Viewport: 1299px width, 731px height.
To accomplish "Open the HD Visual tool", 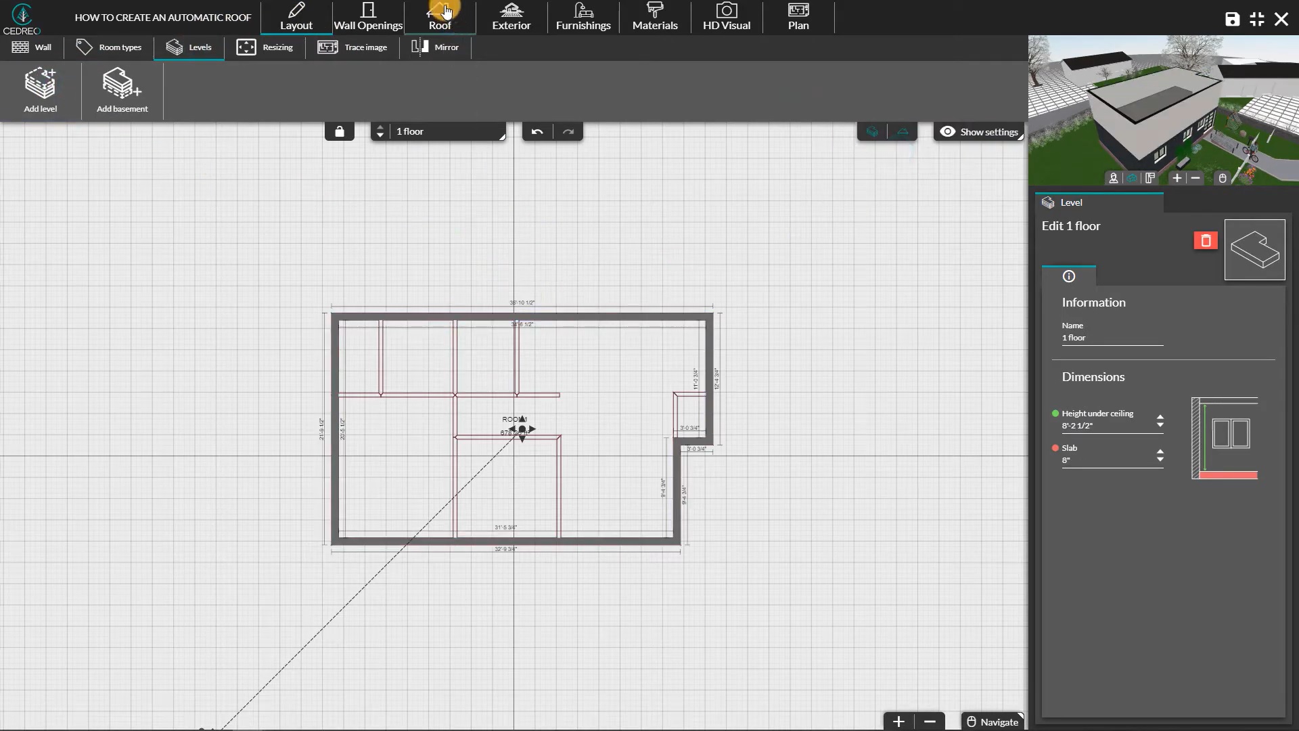I will click(726, 16).
